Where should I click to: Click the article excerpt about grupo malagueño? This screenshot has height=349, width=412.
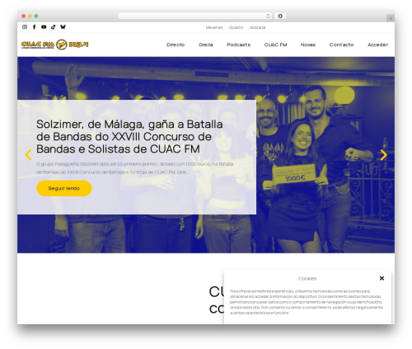tap(134, 168)
